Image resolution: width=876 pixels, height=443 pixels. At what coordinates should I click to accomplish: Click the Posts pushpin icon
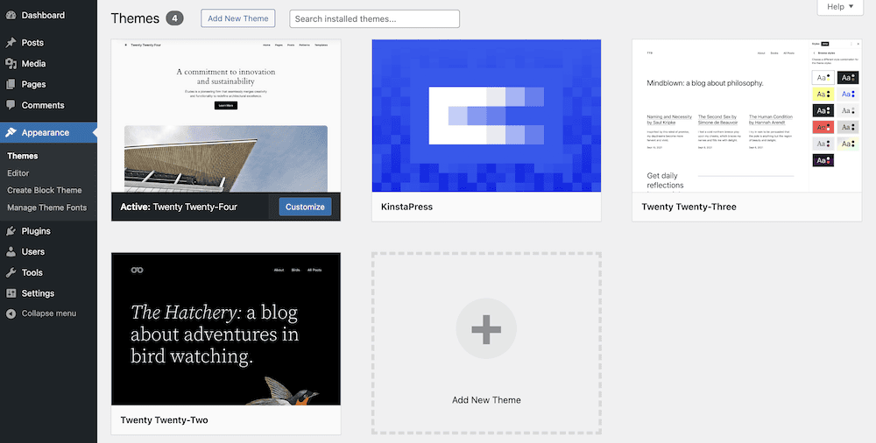click(x=11, y=42)
